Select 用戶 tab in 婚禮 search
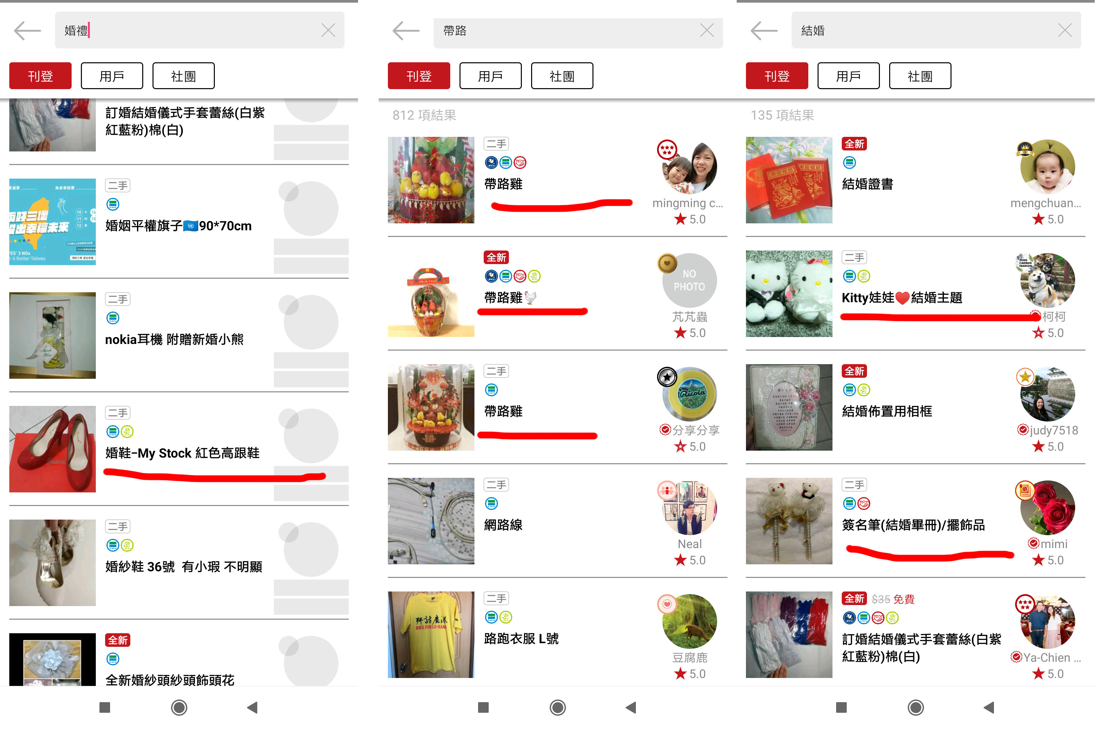Image resolution: width=1106 pixels, height=729 pixels. click(x=112, y=76)
